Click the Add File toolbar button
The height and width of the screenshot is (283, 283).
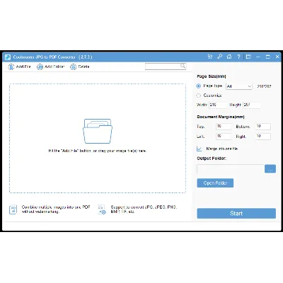coord(19,67)
